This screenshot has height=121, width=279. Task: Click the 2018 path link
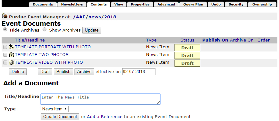click(x=110, y=17)
